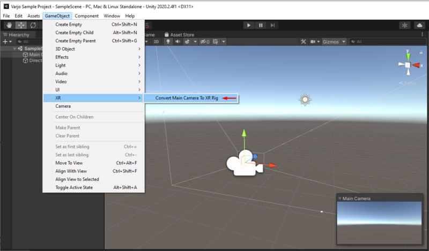Select the Move tool in toolbar
The image size is (429, 251).
[21, 25]
